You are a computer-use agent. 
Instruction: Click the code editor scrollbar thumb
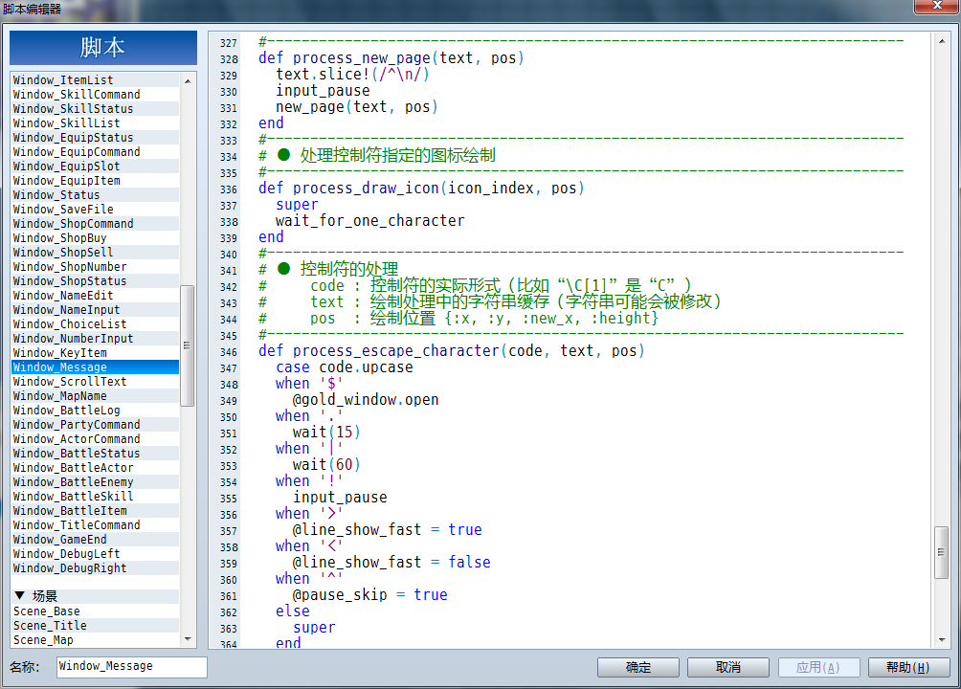coord(942,552)
